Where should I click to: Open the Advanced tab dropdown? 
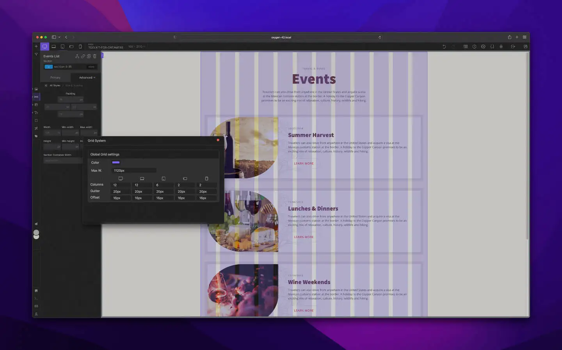[87, 78]
